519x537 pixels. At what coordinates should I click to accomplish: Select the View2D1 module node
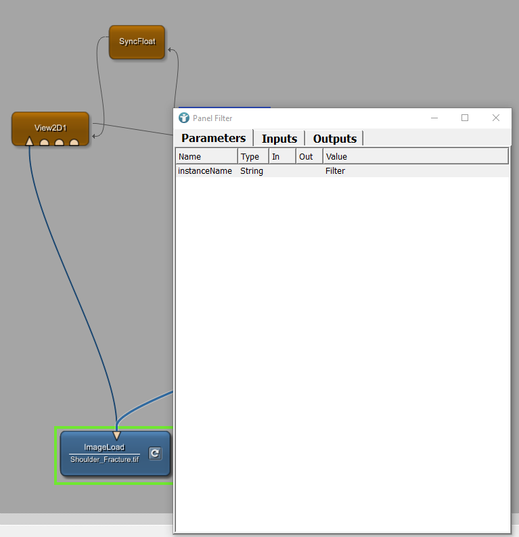[50, 126]
